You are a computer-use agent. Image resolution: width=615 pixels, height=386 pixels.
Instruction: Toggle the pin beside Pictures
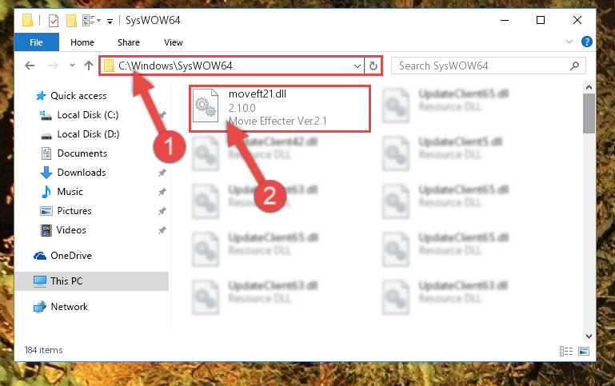pyautogui.click(x=162, y=211)
